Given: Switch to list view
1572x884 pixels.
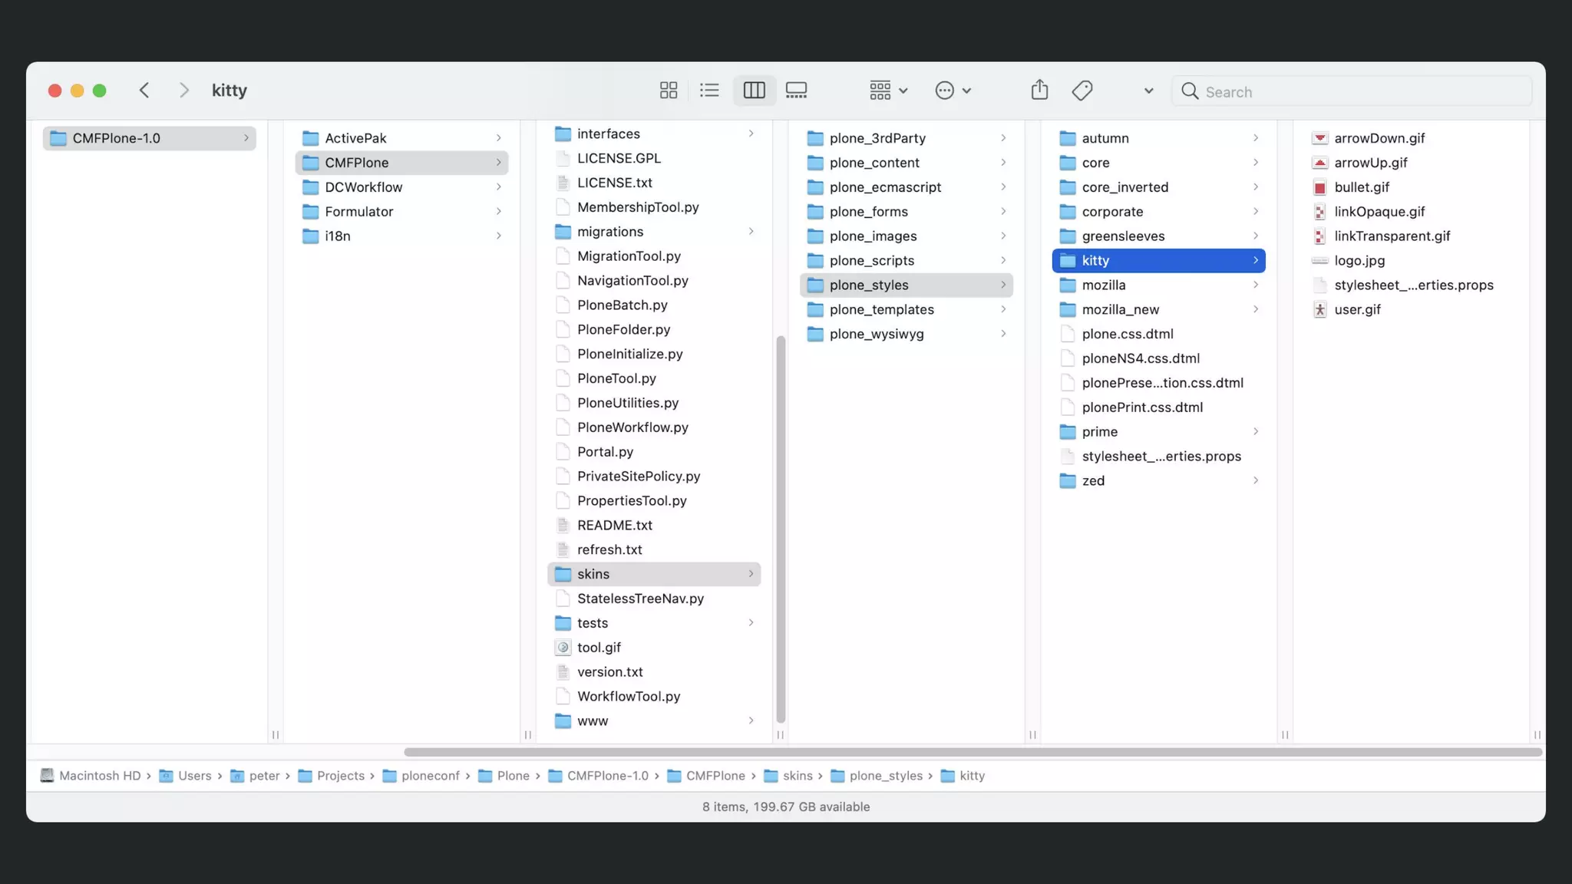Looking at the screenshot, I should (x=709, y=91).
